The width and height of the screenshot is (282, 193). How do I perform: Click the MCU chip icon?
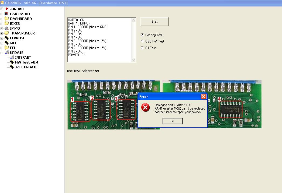(x=7, y=43)
